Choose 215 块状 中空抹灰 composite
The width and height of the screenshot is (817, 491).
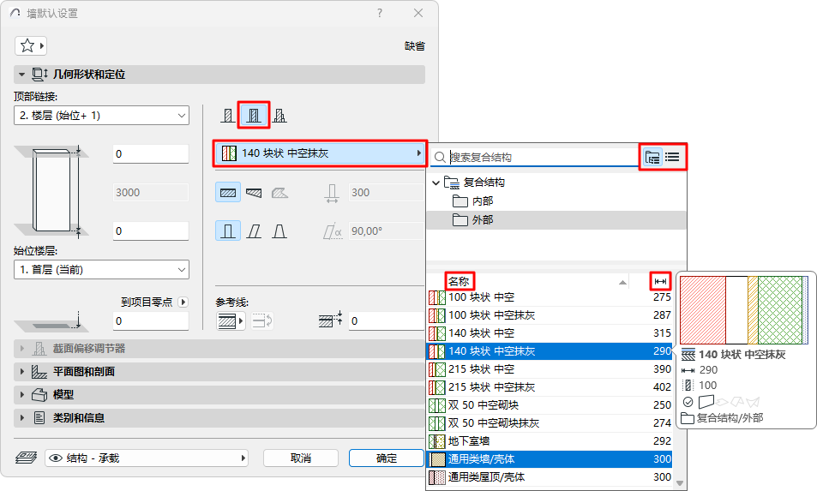tap(550, 386)
